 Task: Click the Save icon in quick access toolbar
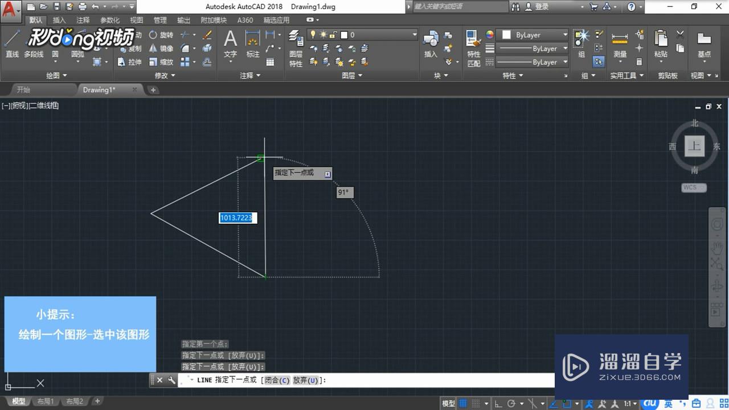click(57, 7)
